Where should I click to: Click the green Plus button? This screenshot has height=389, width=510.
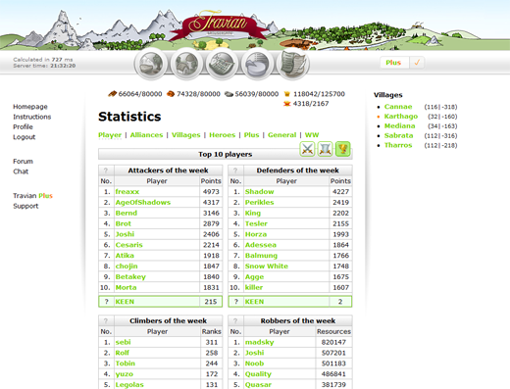(393, 63)
